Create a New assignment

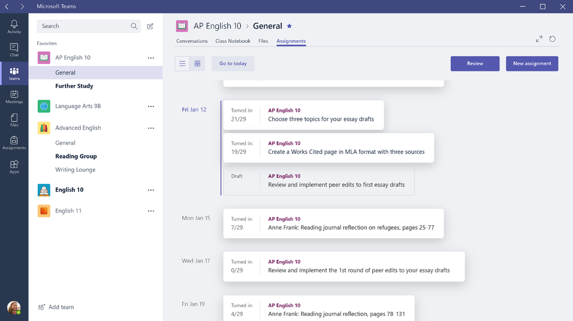coord(532,64)
